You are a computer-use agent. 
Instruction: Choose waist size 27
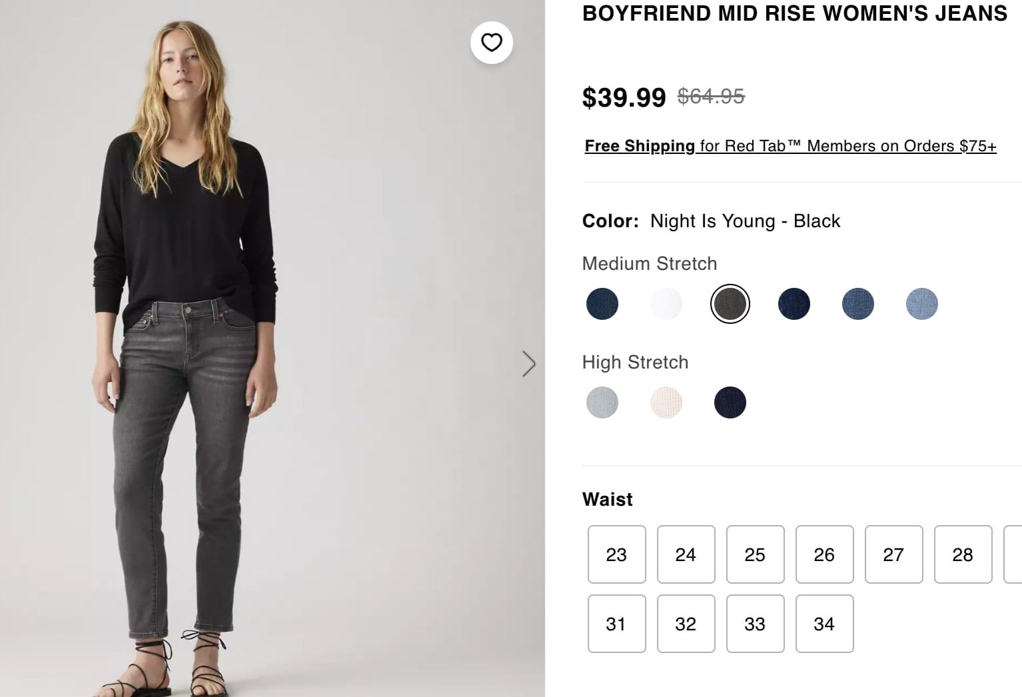pyautogui.click(x=894, y=554)
